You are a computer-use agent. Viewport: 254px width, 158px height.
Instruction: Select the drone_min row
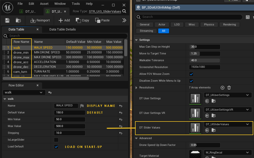click(x=63, y=52)
